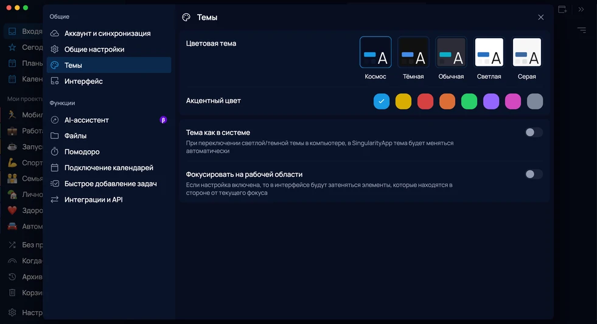
Task: Click the car Авто project icon
Action: [x=12, y=226]
